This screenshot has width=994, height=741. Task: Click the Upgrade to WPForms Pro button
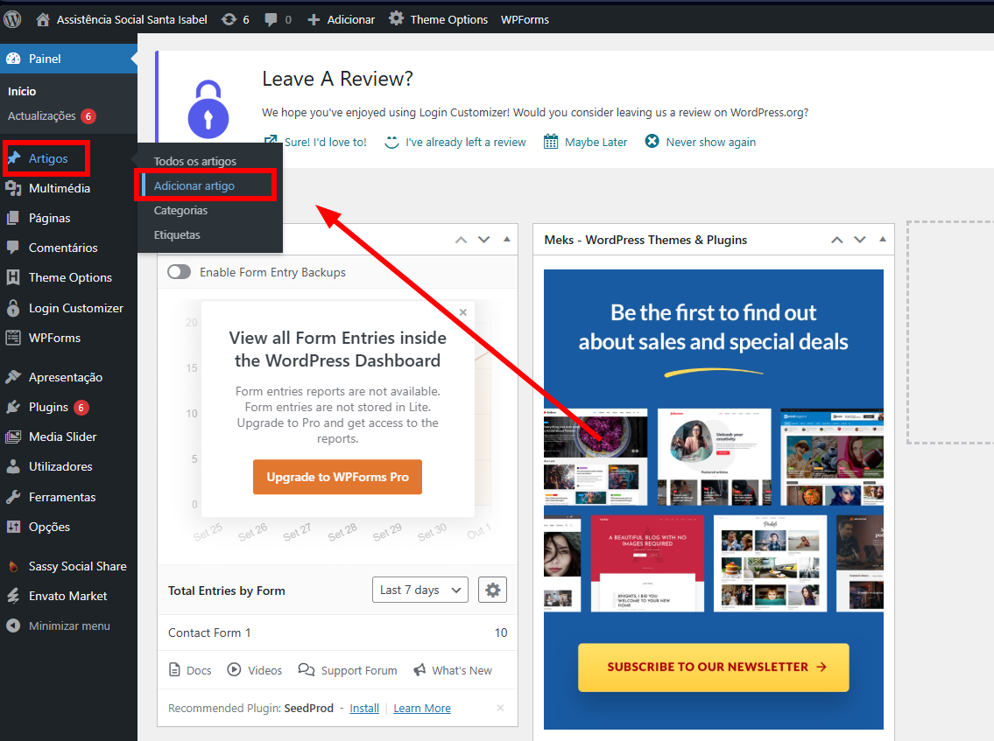pyautogui.click(x=337, y=477)
